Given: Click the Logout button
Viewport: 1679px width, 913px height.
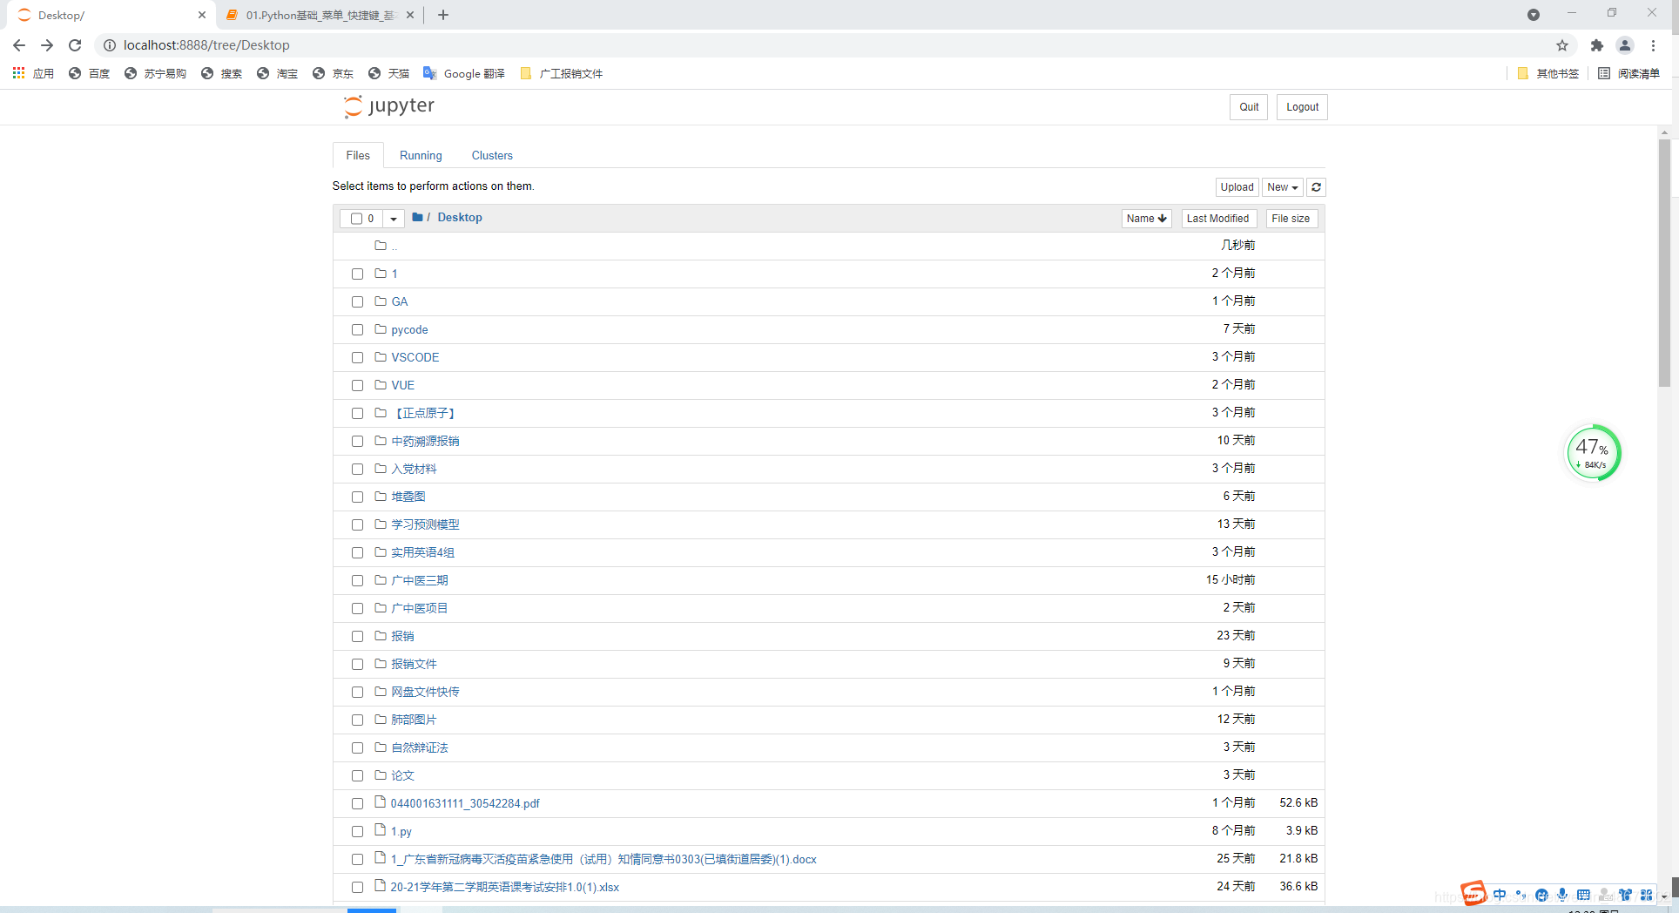Looking at the screenshot, I should 1302,107.
